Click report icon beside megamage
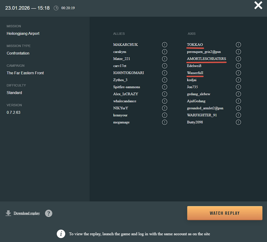 click(164, 122)
